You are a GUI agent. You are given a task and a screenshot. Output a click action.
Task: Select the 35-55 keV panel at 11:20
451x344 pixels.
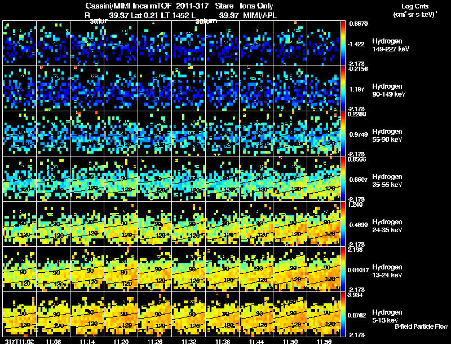point(121,179)
